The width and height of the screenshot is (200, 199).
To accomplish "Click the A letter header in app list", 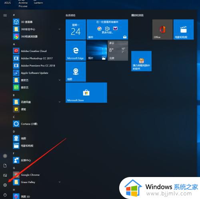I will (14, 44).
